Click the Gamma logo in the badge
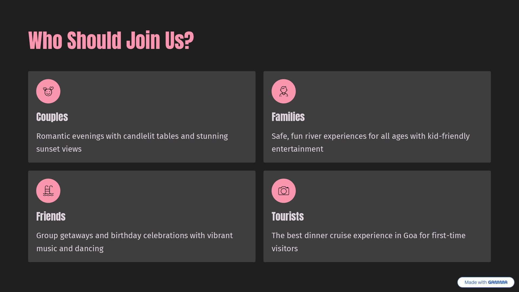Image resolution: width=519 pixels, height=292 pixels. point(498,282)
